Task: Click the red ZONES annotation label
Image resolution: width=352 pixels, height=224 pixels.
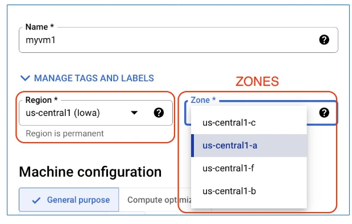Action: [x=257, y=81]
